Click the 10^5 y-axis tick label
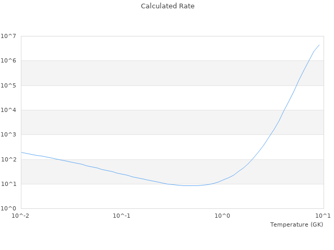This screenshot has width=334, height=250. point(8,85)
